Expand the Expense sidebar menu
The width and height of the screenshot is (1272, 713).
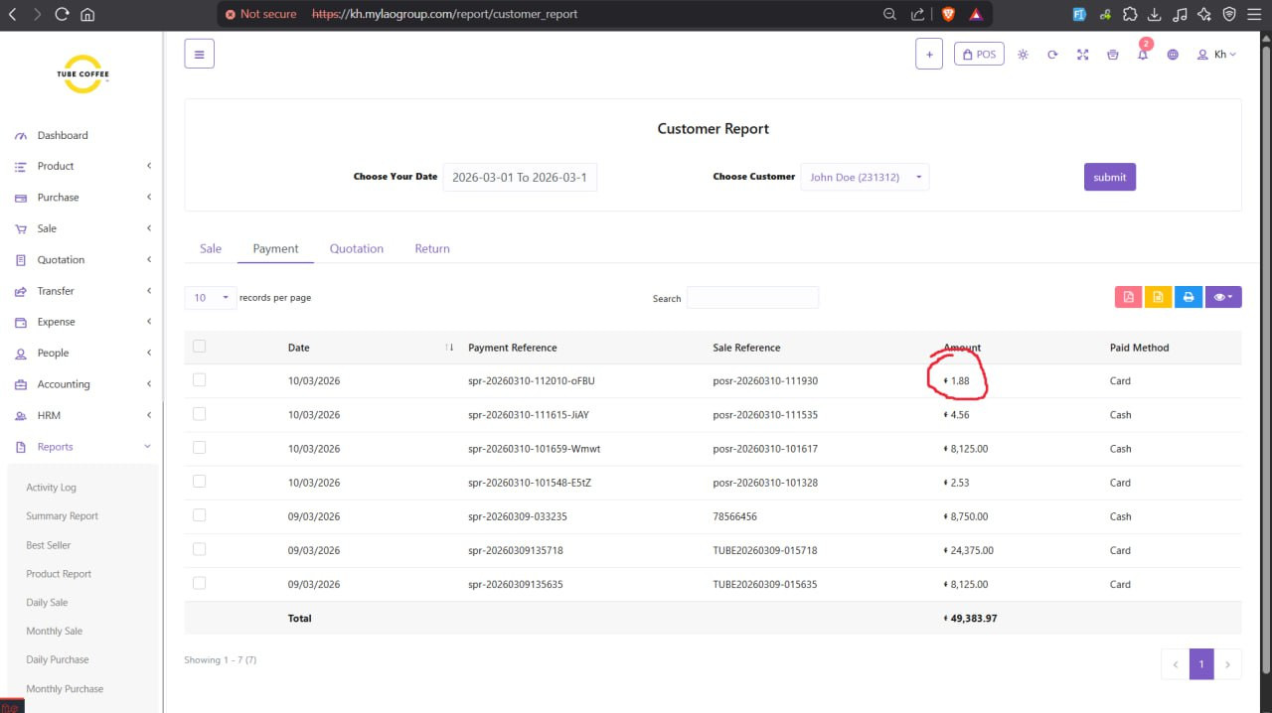(81, 322)
